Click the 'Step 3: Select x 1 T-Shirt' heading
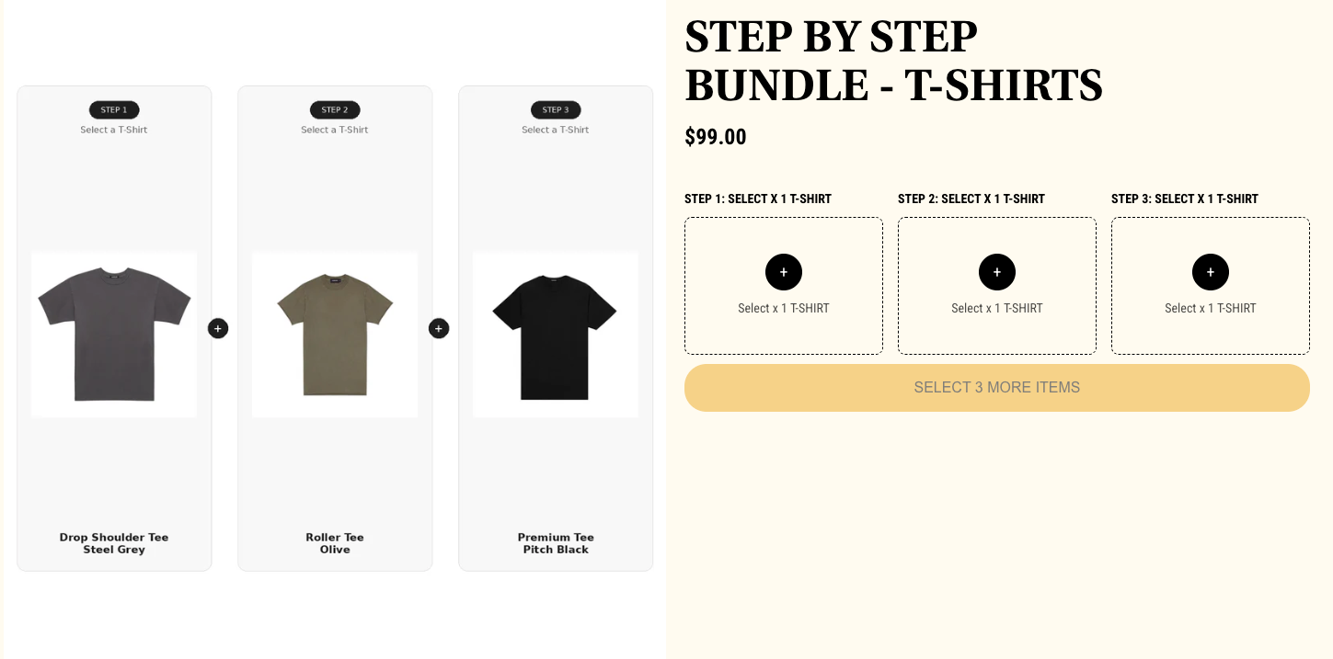Viewport: 1333px width, 659px height. click(1185, 199)
